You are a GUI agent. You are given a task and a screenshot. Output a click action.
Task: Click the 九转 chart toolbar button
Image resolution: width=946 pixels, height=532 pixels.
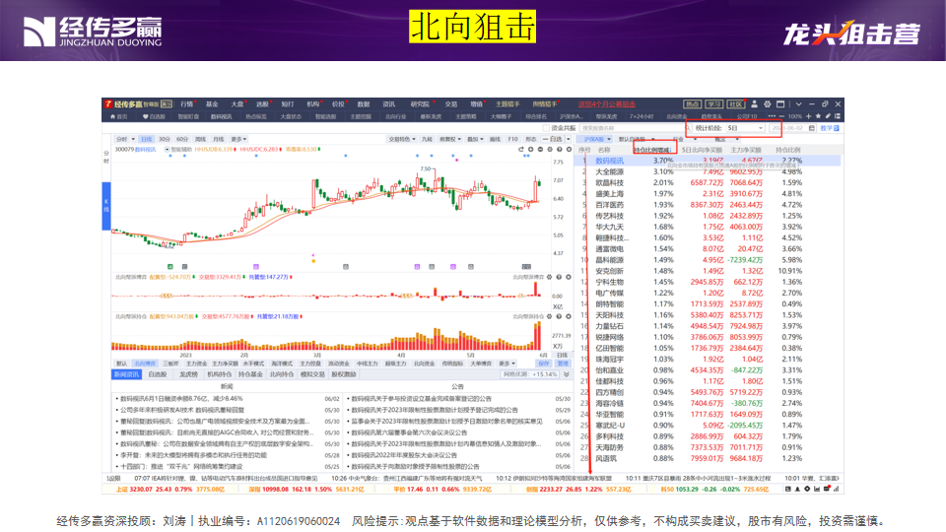click(x=427, y=139)
